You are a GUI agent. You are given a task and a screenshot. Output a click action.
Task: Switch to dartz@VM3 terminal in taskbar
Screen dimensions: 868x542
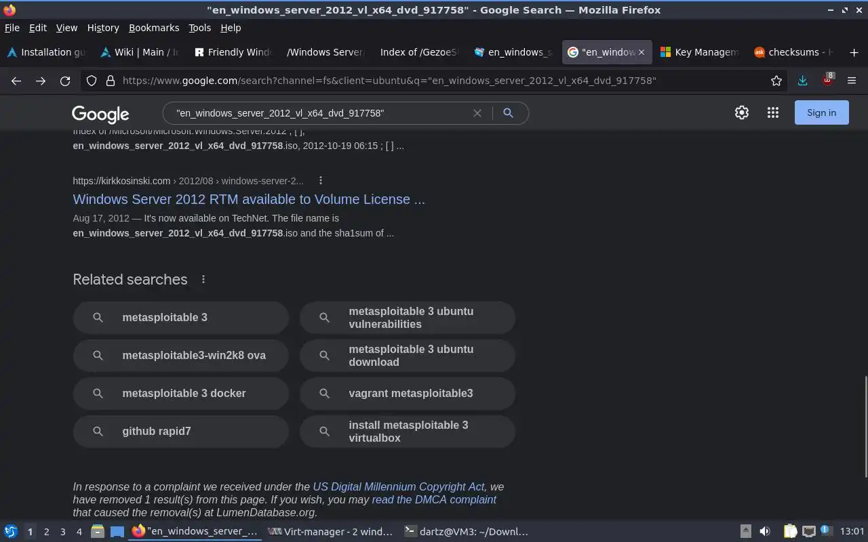[x=467, y=532]
